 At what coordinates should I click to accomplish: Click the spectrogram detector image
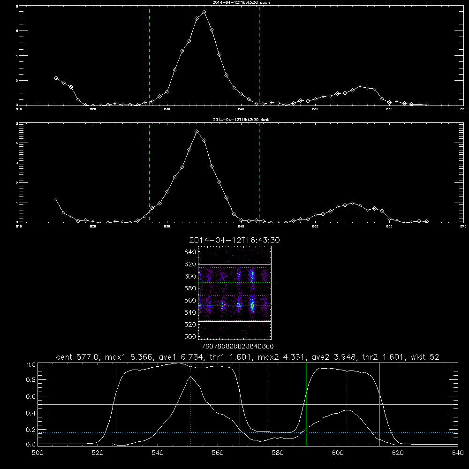tap(234, 293)
